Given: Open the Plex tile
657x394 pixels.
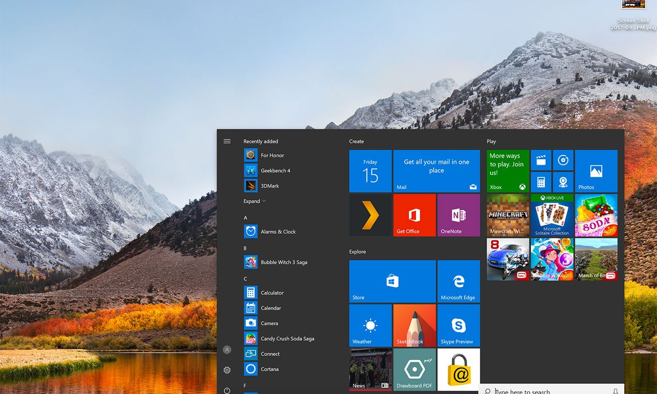Looking at the screenshot, I should pos(370,215).
